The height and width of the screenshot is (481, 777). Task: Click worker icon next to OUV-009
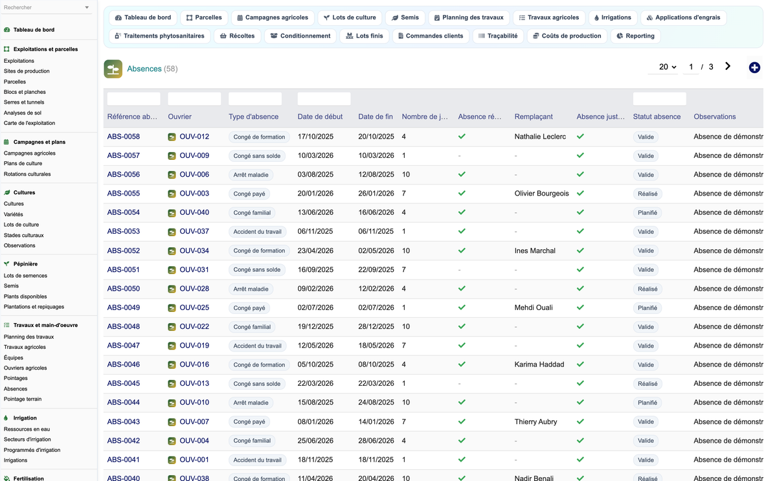tap(172, 156)
